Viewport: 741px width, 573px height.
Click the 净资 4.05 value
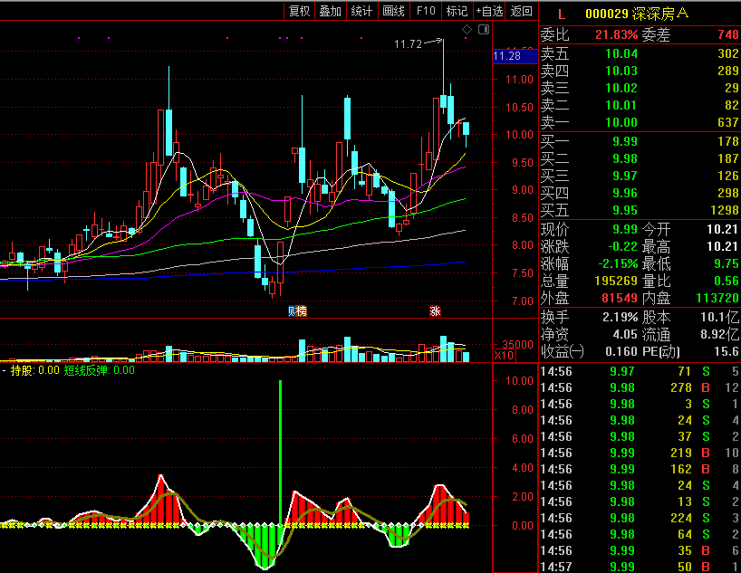click(x=625, y=334)
